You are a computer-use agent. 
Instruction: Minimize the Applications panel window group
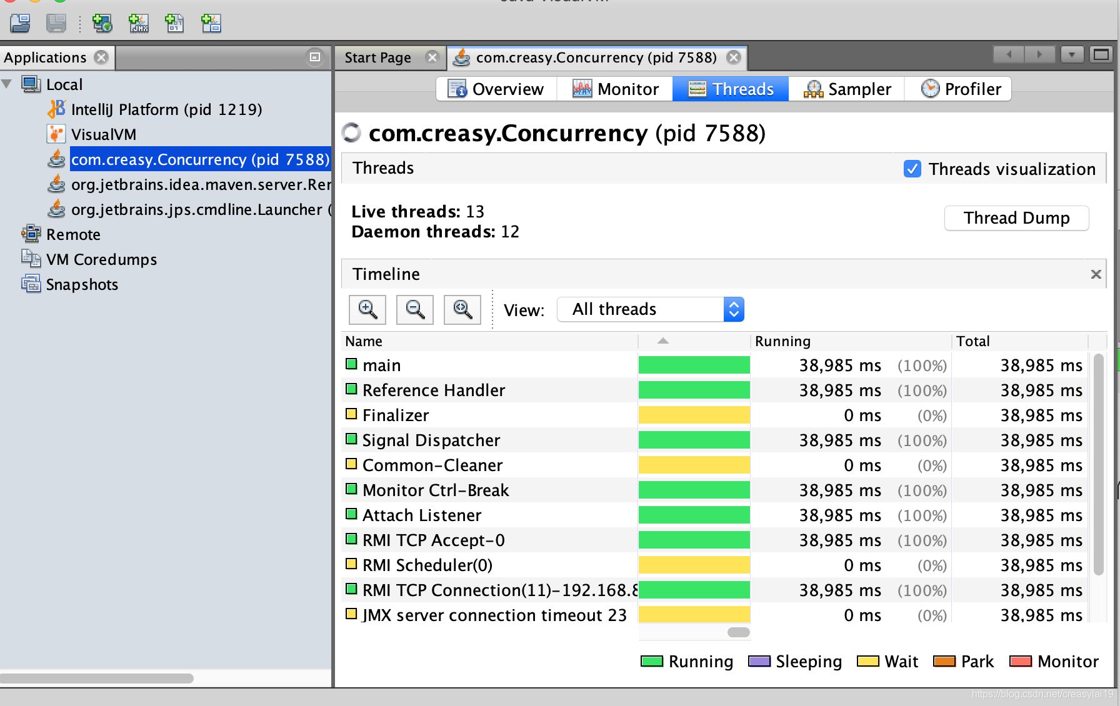(x=315, y=57)
